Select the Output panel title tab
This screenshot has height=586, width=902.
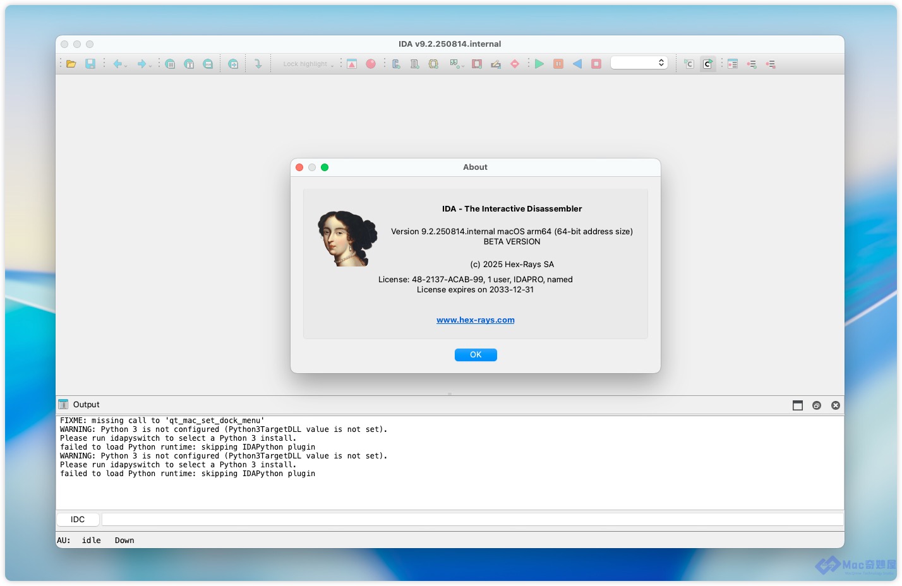tap(87, 405)
